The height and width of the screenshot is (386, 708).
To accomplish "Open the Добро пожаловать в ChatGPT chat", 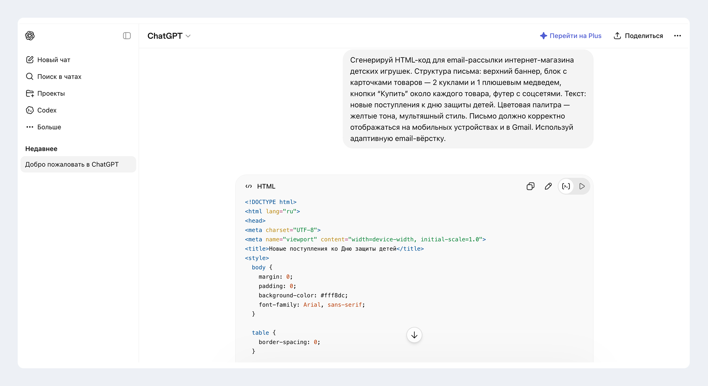I will click(x=78, y=164).
